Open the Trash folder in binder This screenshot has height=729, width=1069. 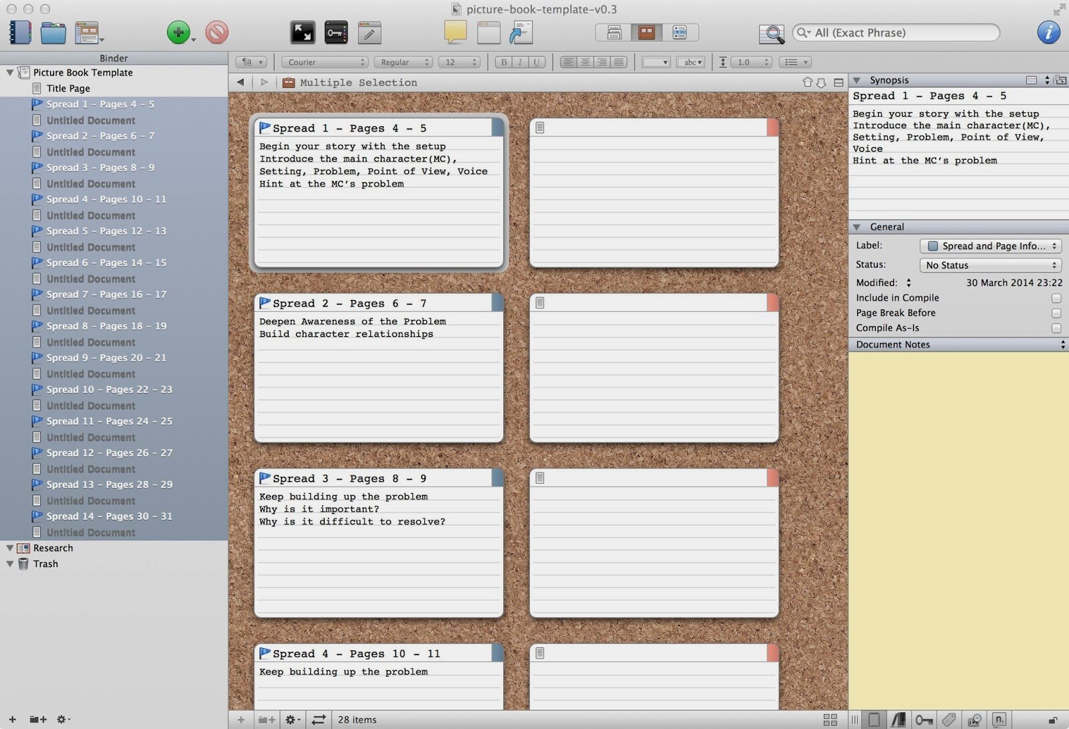(45, 564)
